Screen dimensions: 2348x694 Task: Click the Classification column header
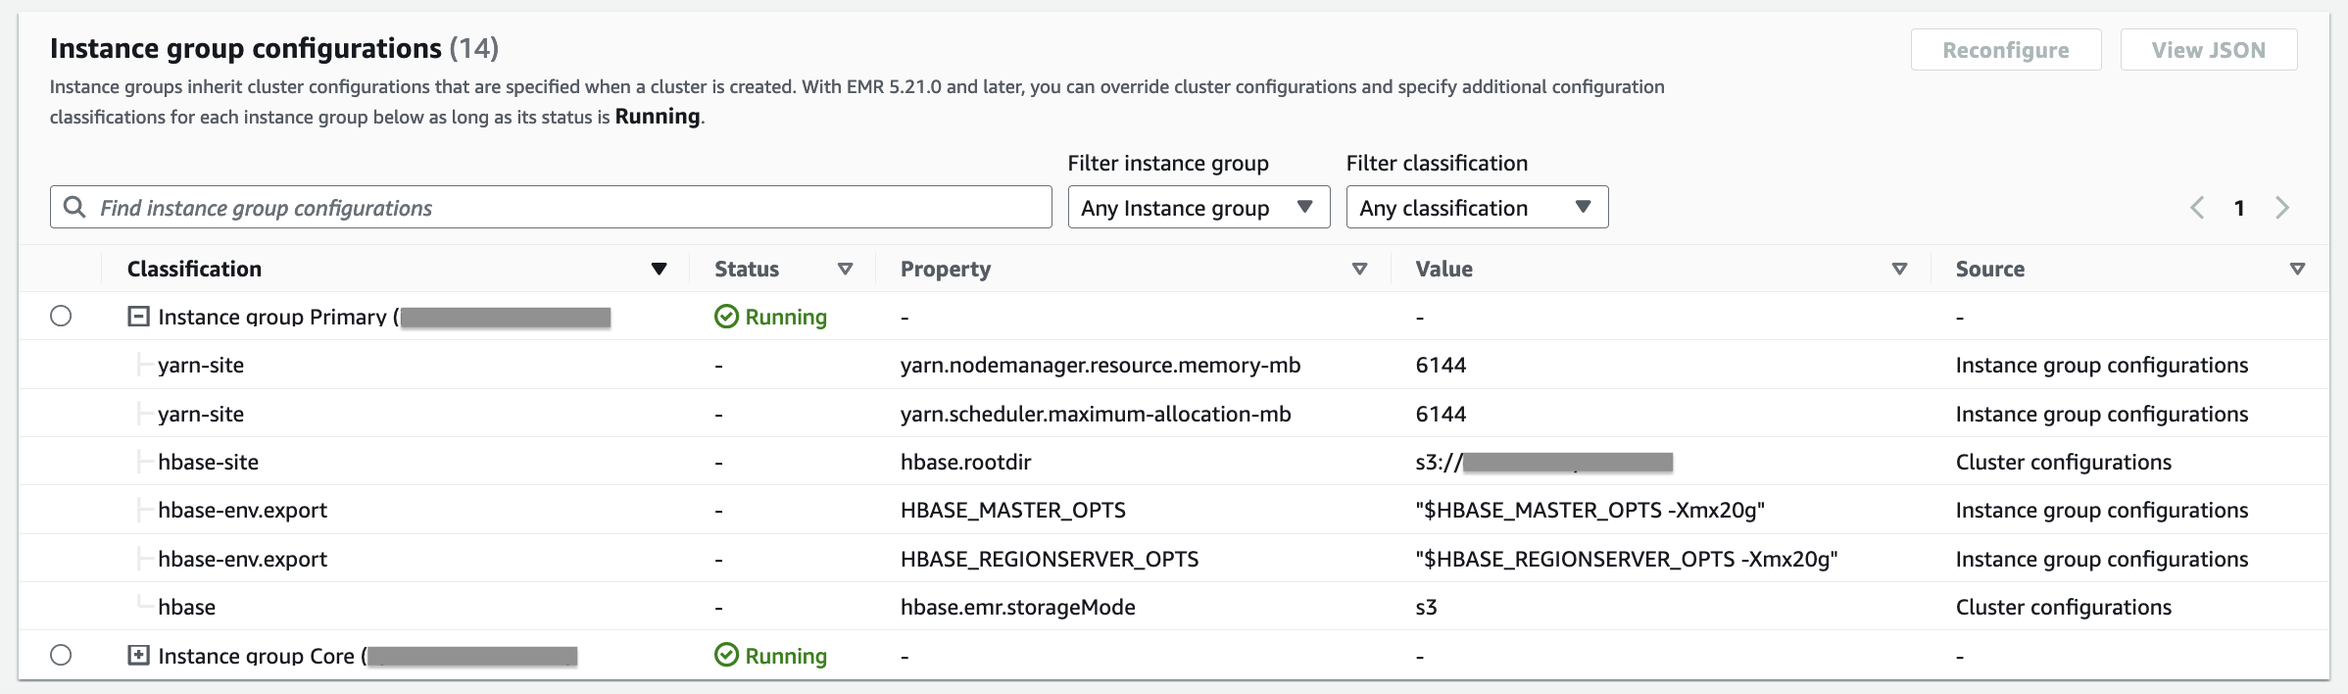tap(194, 269)
